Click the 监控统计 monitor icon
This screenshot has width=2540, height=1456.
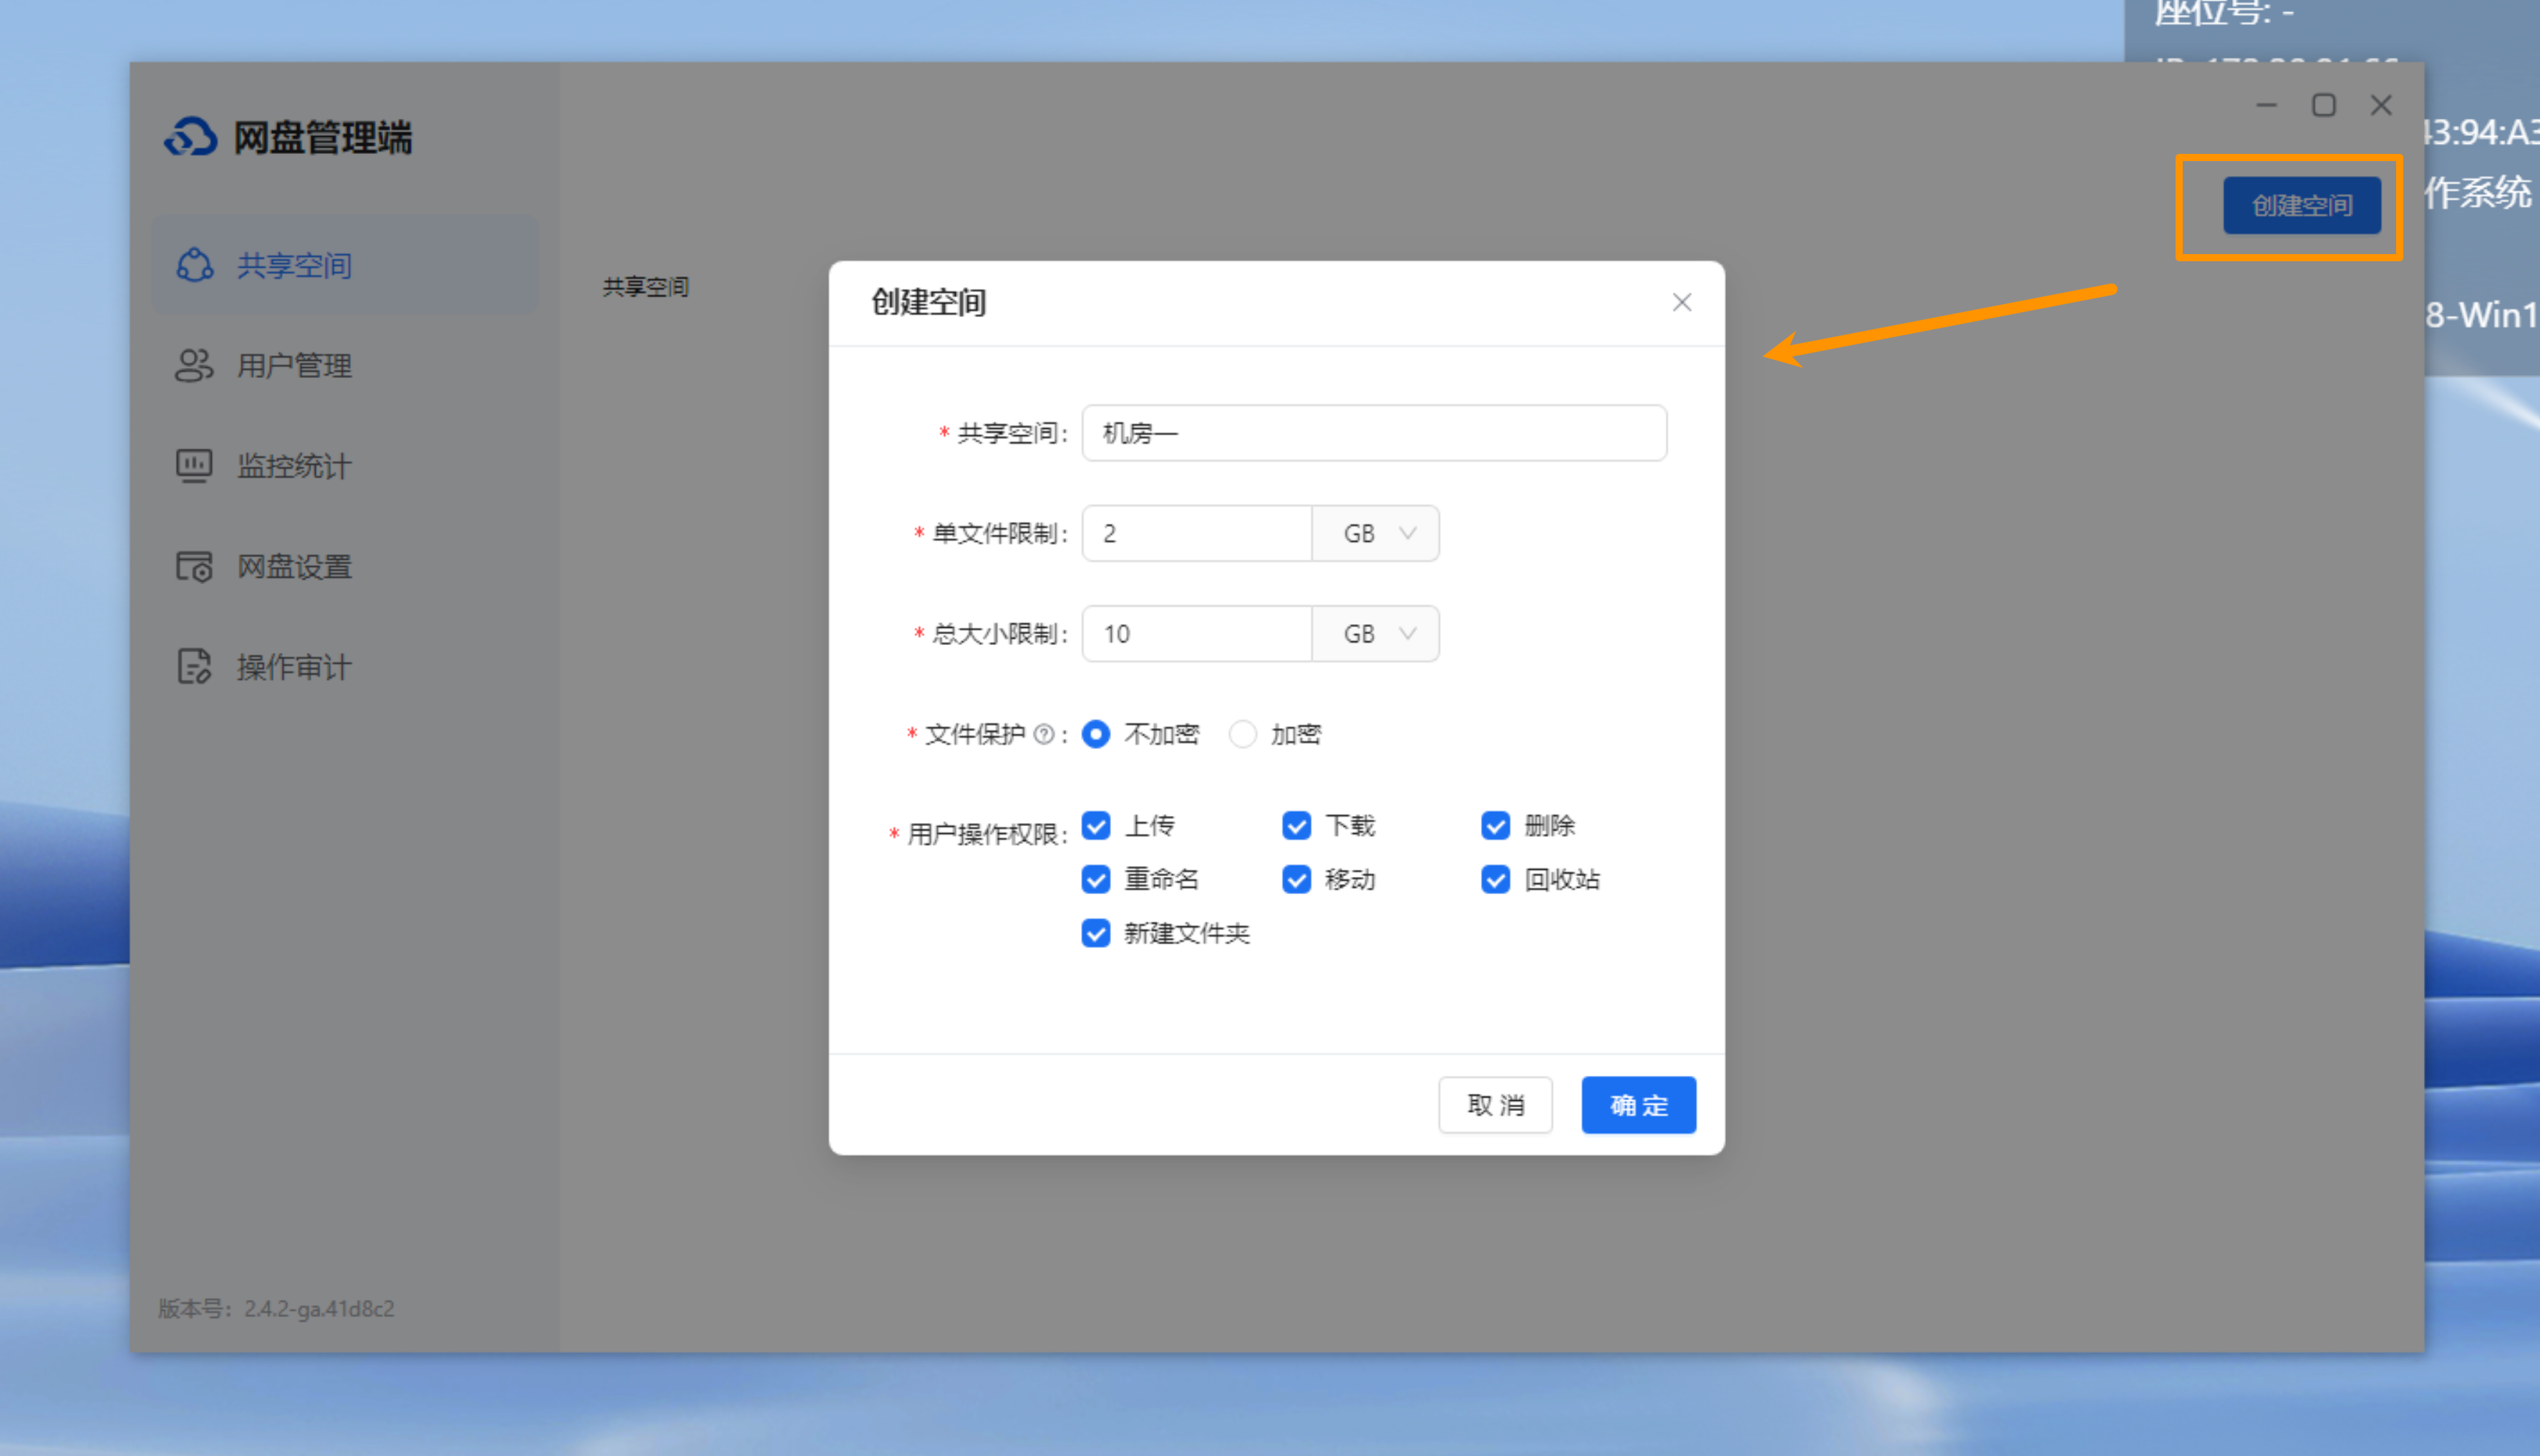click(194, 466)
